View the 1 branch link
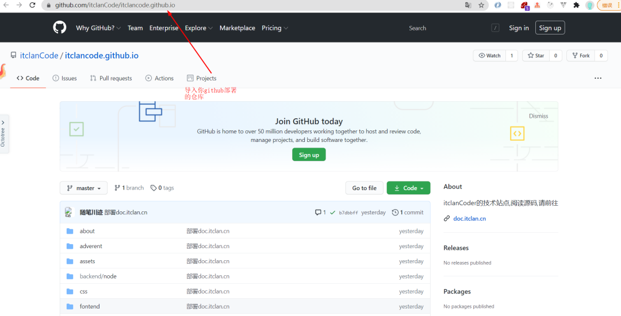The image size is (621, 316). [x=129, y=188]
